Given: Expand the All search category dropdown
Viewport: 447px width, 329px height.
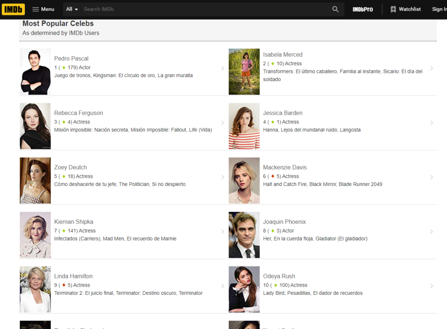Looking at the screenshot, I should 72,9.
